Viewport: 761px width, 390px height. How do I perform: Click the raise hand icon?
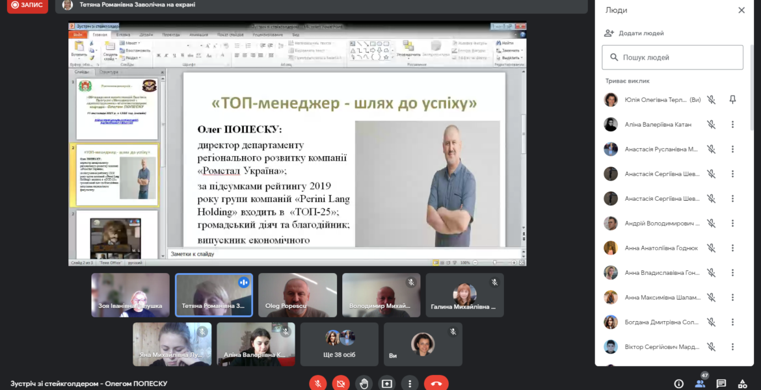[364, 383]
